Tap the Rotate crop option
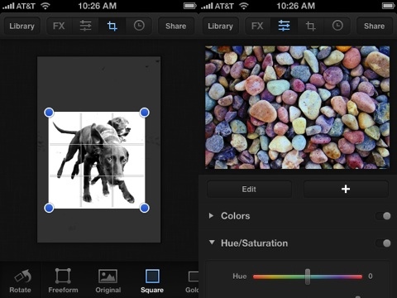The image size is (397, 298). pos(21,281)
